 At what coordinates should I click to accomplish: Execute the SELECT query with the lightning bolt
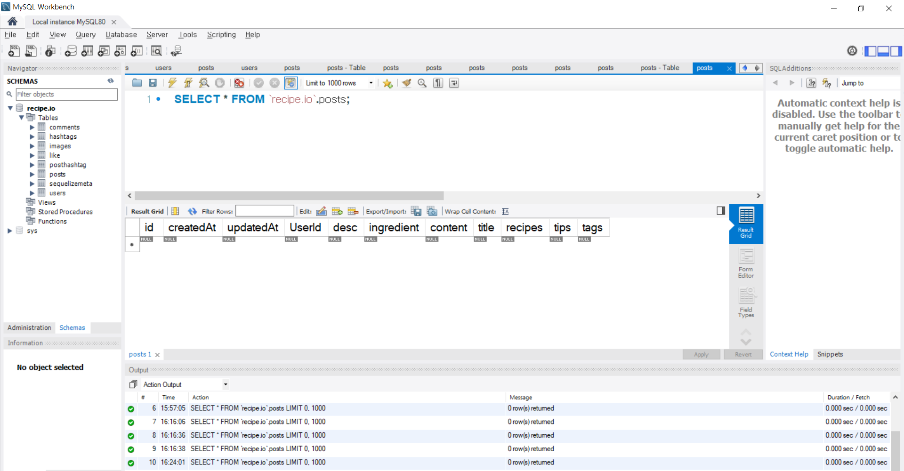(x=172, y=83)
